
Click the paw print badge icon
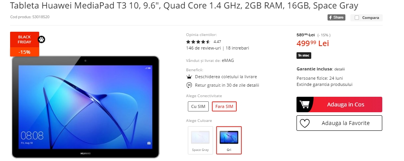[x=41, y=39]
